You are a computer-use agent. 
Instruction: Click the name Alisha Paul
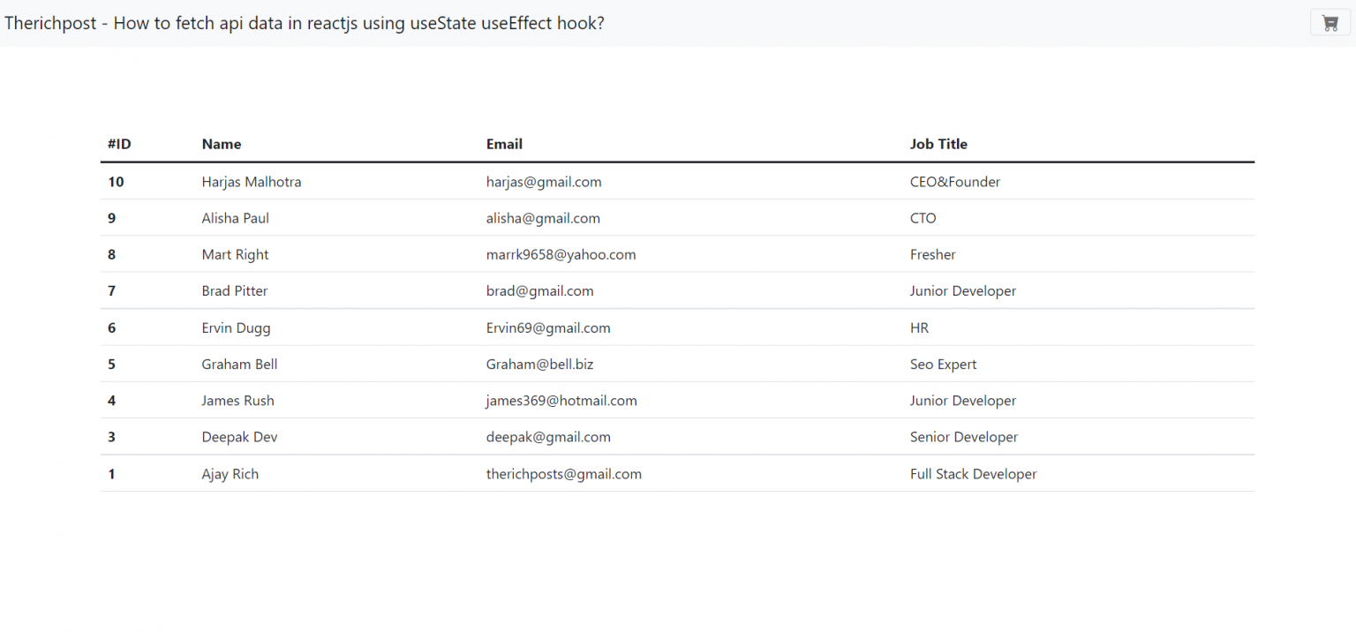coord(236,218)
